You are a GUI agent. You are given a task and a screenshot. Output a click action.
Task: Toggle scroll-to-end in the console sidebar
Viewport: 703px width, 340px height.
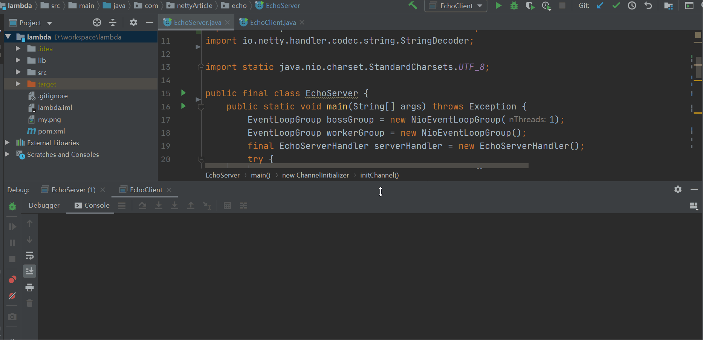pos(29,271)
